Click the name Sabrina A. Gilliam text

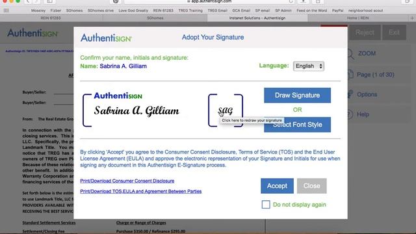123,66
